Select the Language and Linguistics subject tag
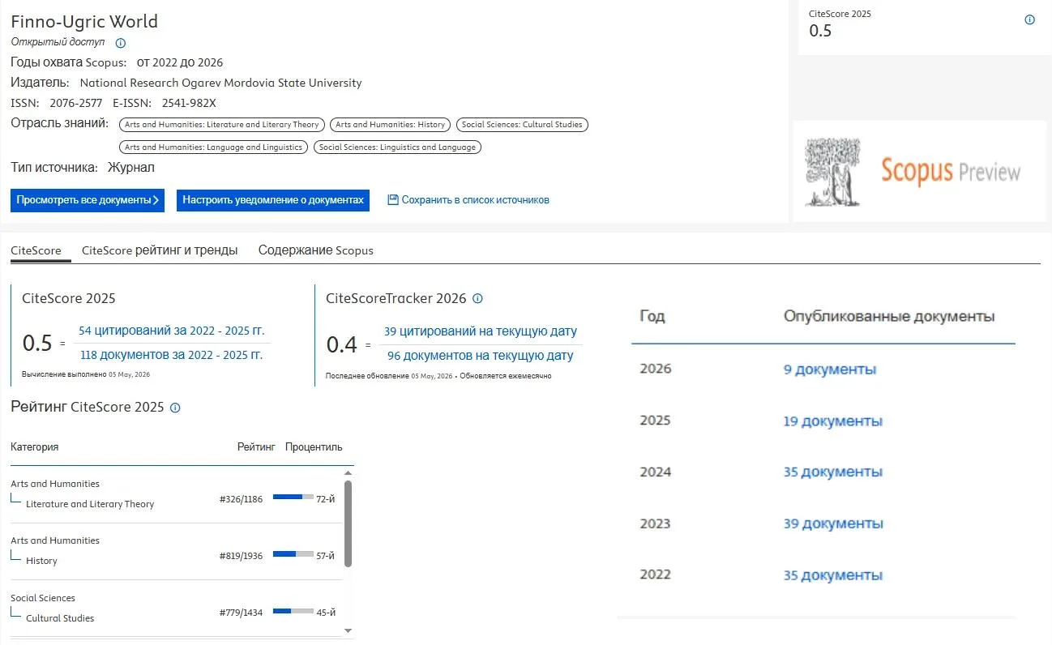This screenshot has height=645, width=1052. (x=214, y=147)
